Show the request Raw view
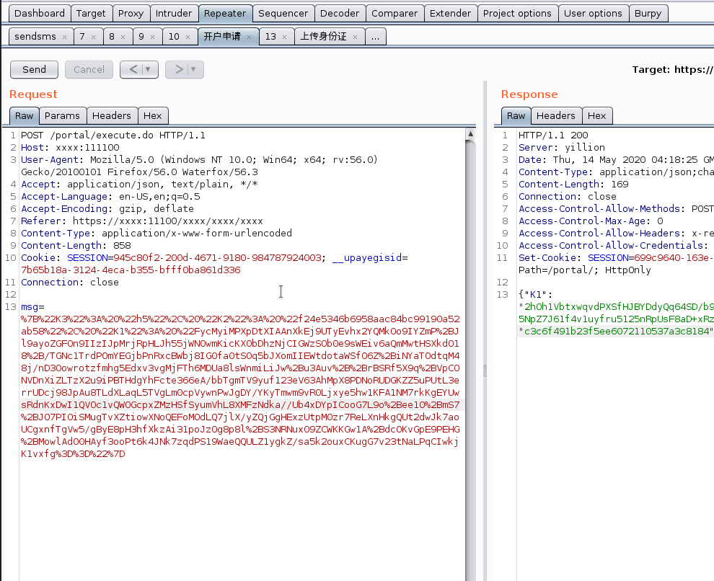Viewport: 714px width, 581px height. 24,115
